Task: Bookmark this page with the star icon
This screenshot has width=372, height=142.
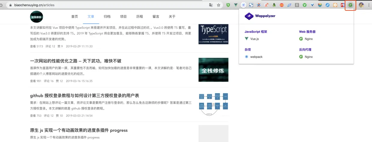Action: click(219, 5)
